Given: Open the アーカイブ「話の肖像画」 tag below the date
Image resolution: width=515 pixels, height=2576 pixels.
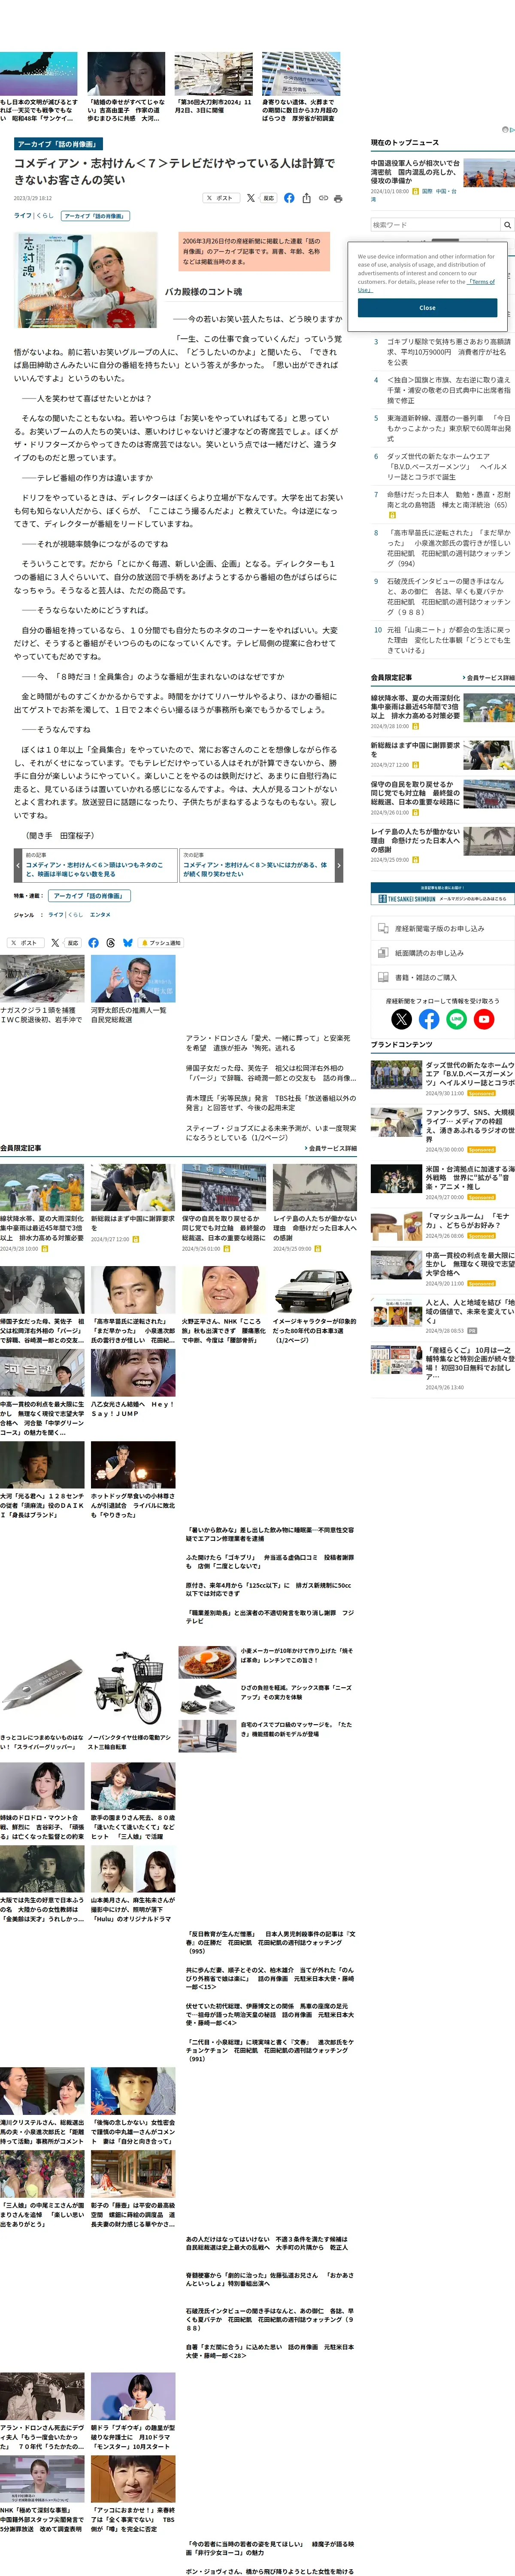Looking at the screenshot, I should point(95,216).
